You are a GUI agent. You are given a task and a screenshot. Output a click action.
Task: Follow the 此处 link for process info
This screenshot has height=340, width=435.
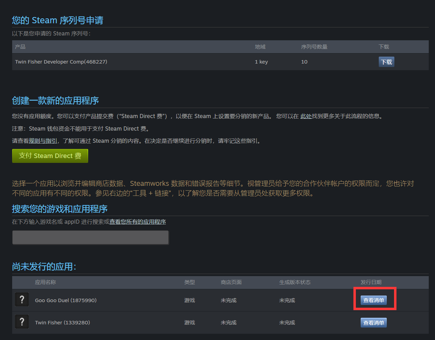306,116
